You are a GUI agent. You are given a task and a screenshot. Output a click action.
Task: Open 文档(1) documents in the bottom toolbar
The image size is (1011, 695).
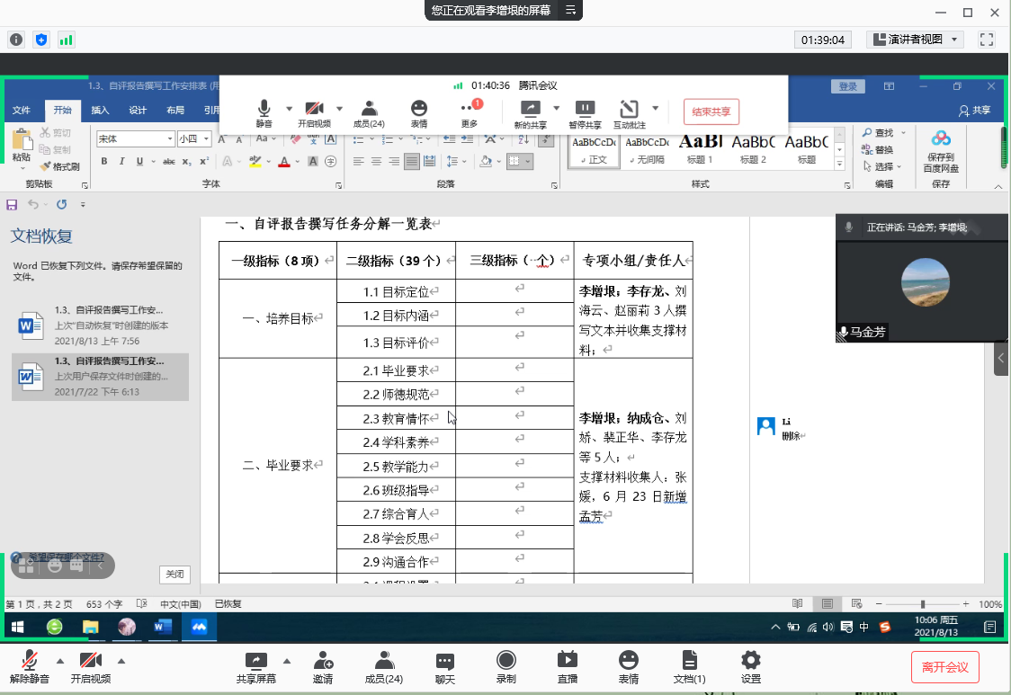pyautogui.click(x=689, y=666)
